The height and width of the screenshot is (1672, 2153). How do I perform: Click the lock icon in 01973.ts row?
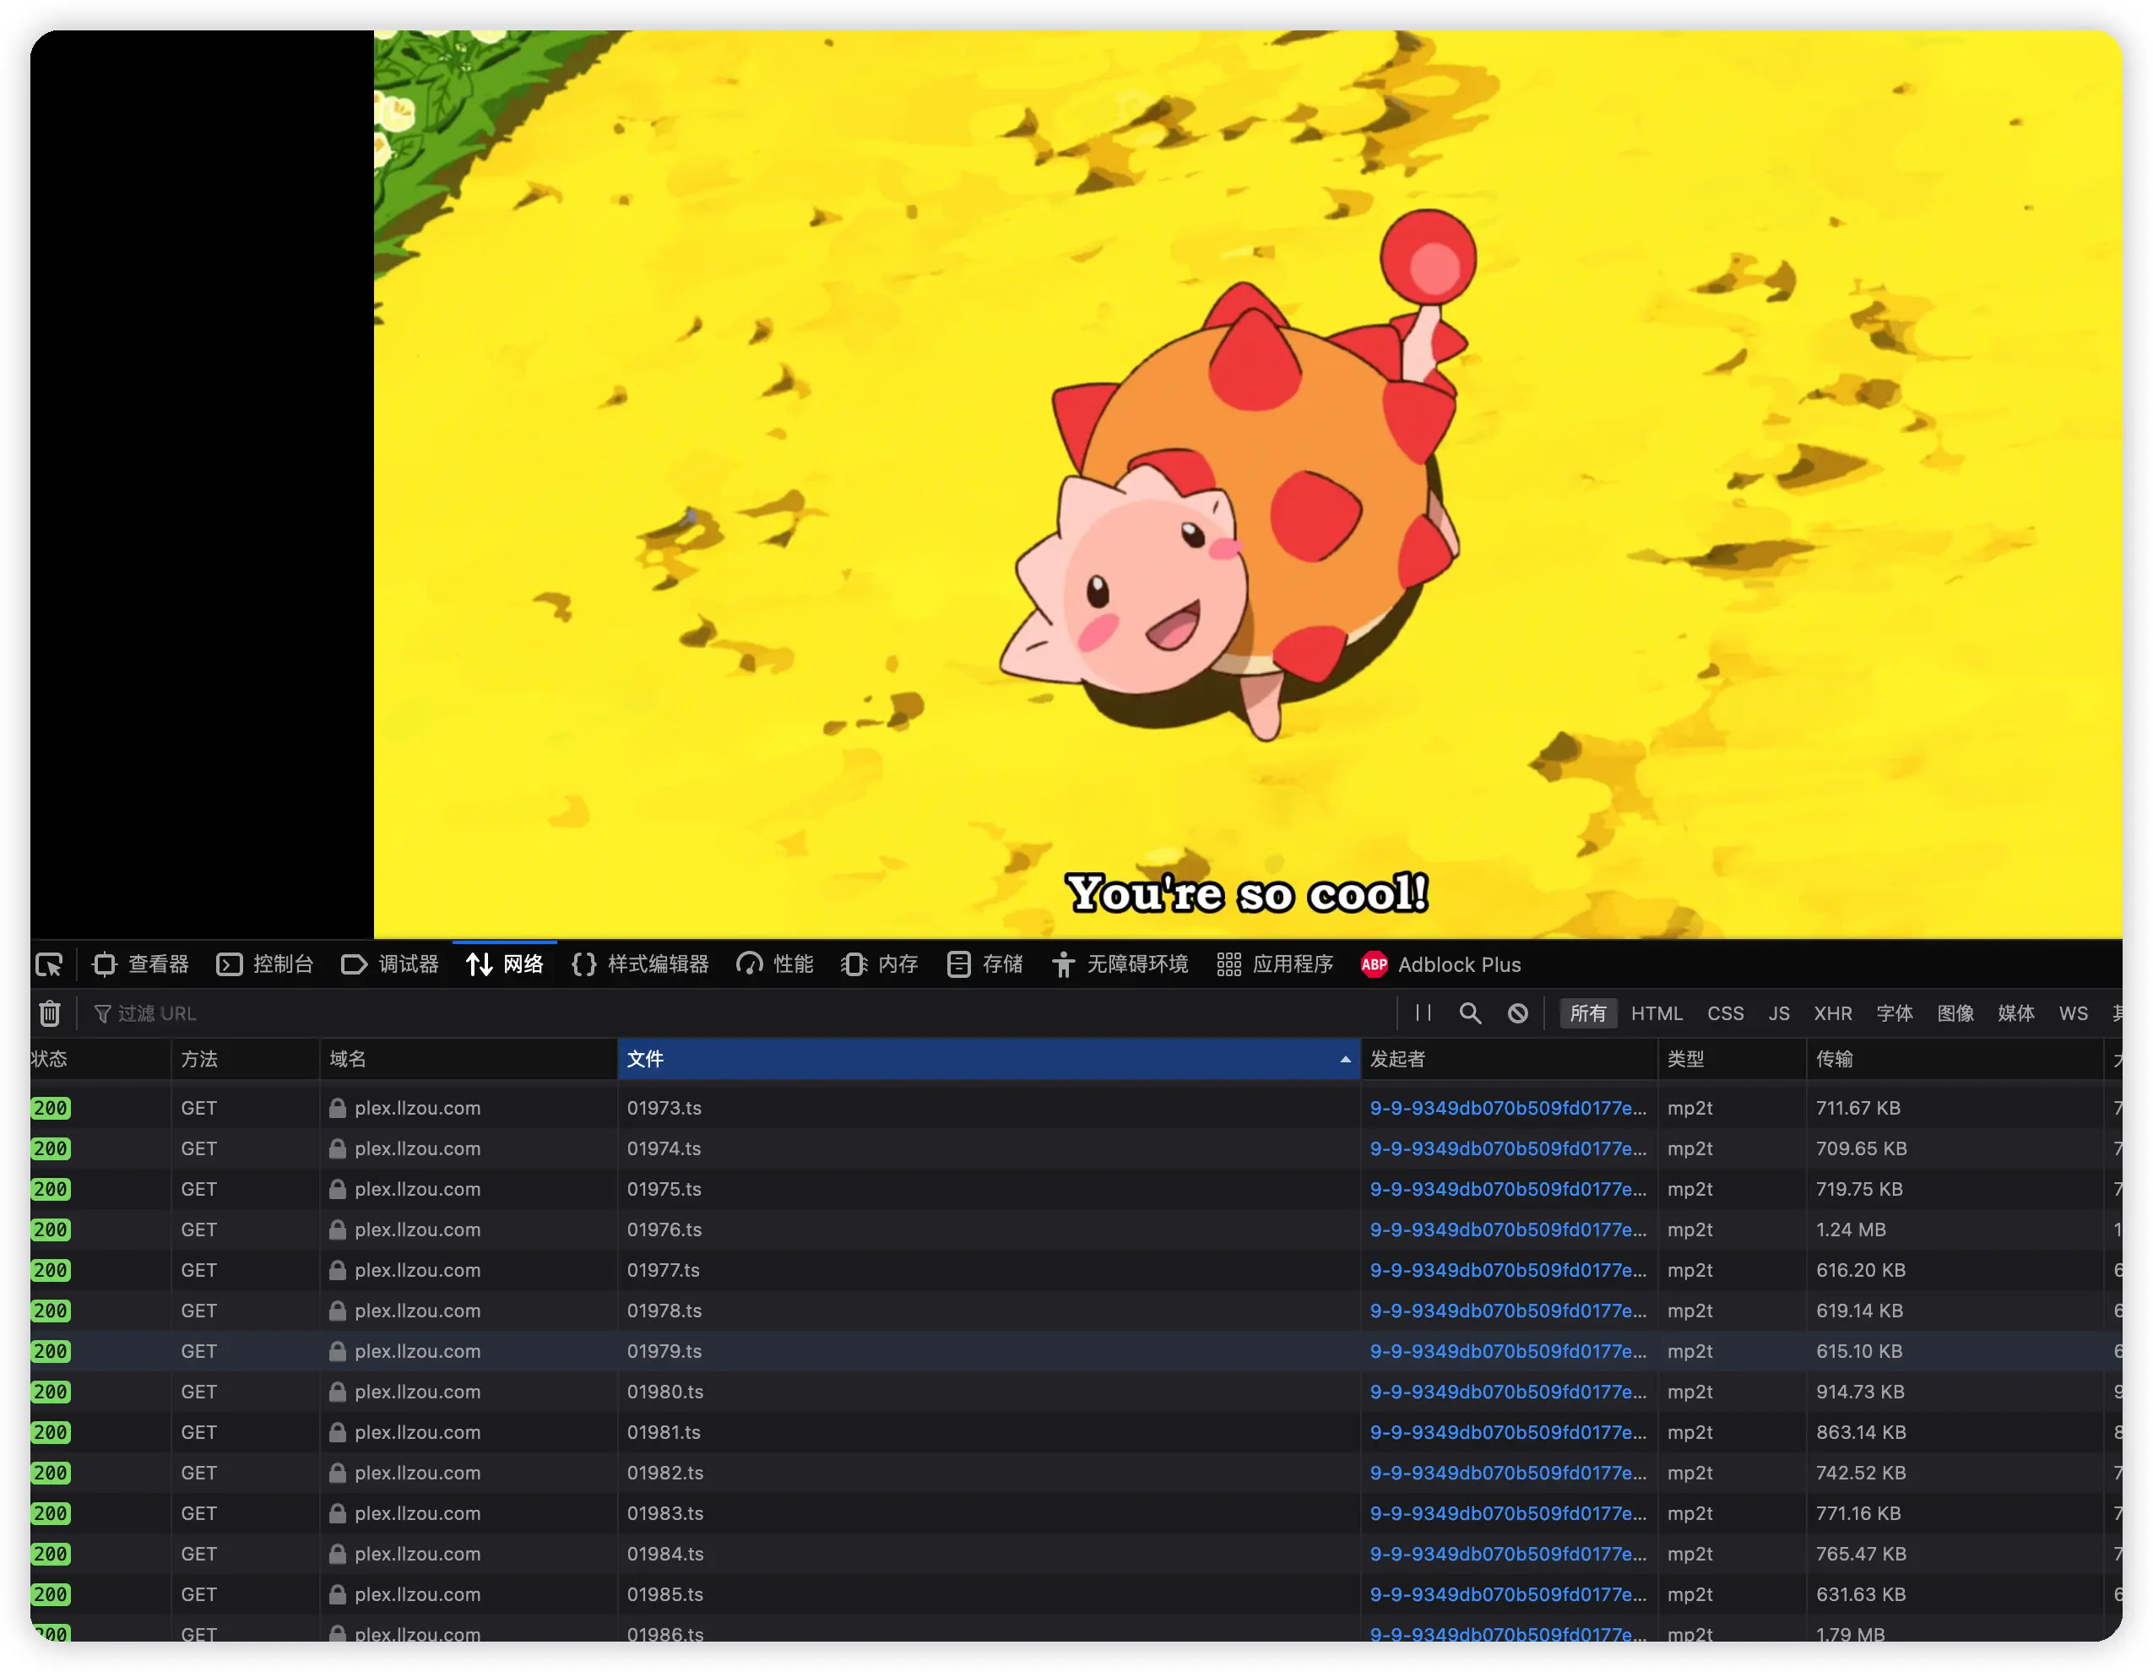[337, 1108]
